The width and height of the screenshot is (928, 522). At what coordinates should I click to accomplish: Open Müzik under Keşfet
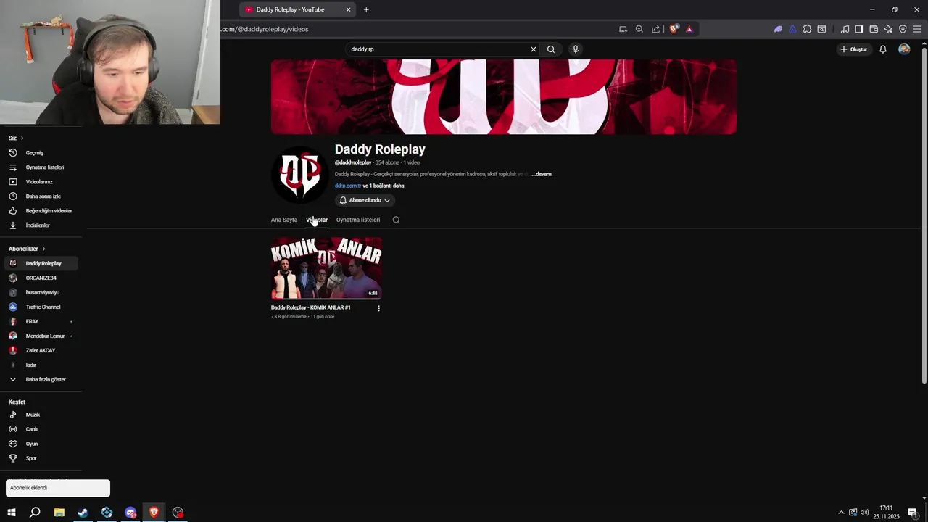41,415
